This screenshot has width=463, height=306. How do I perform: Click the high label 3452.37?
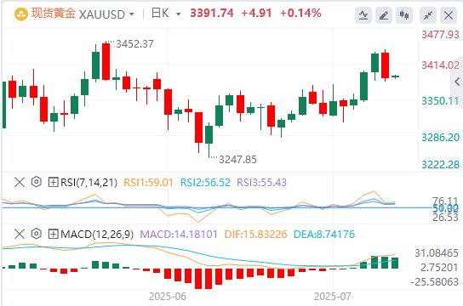coord(134,44)
